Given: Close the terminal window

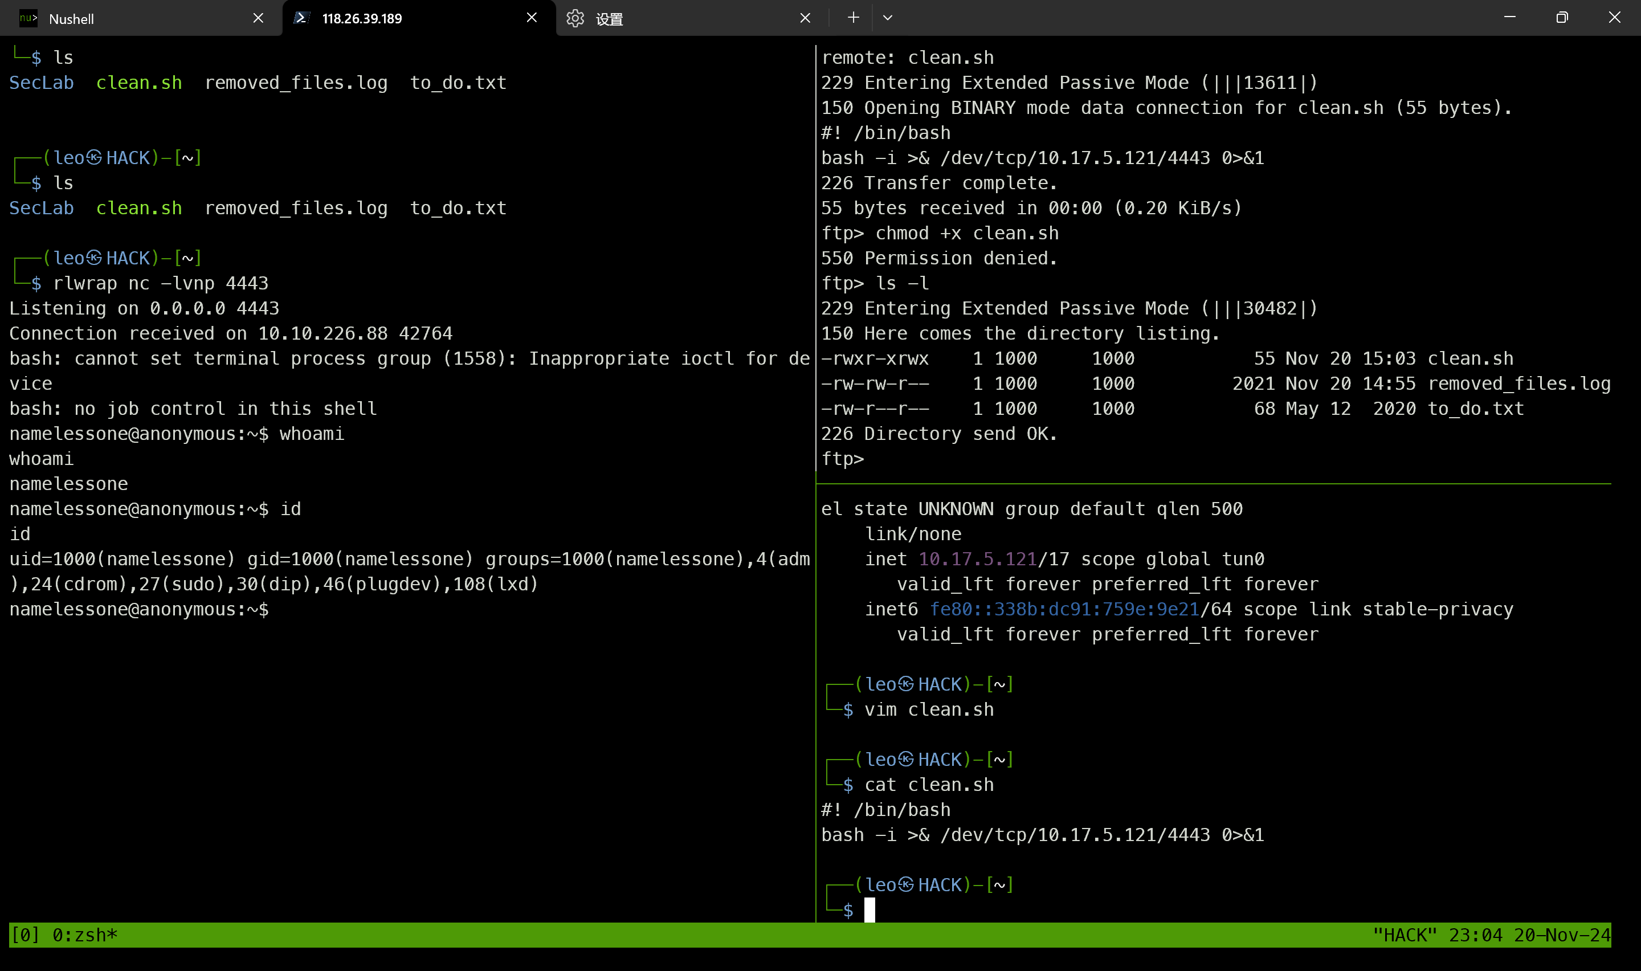Looking at the screenshot, I should pos(1614,18).
